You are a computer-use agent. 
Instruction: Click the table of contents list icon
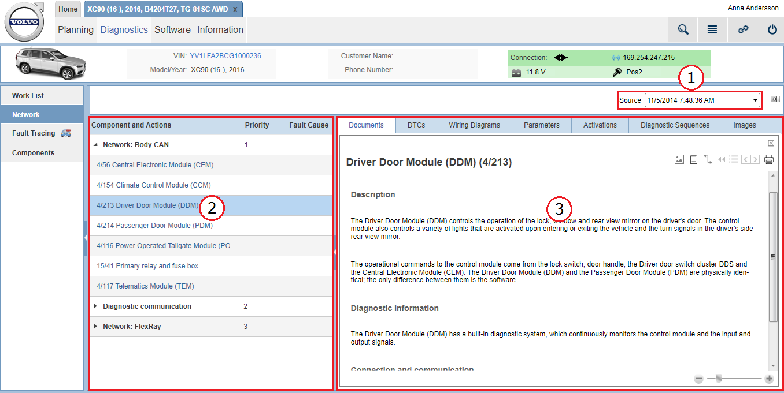[734, 159]
